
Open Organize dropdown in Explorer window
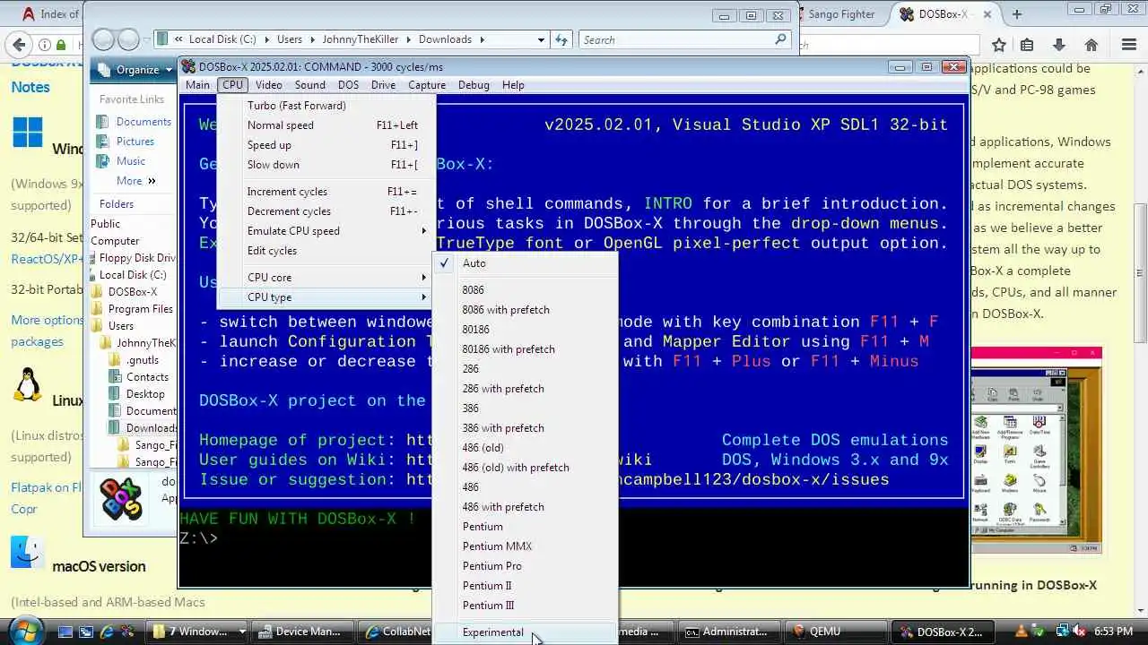coord(135,70)
